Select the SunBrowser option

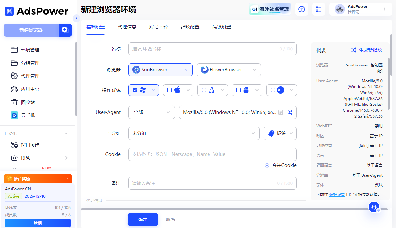(154, 70)
